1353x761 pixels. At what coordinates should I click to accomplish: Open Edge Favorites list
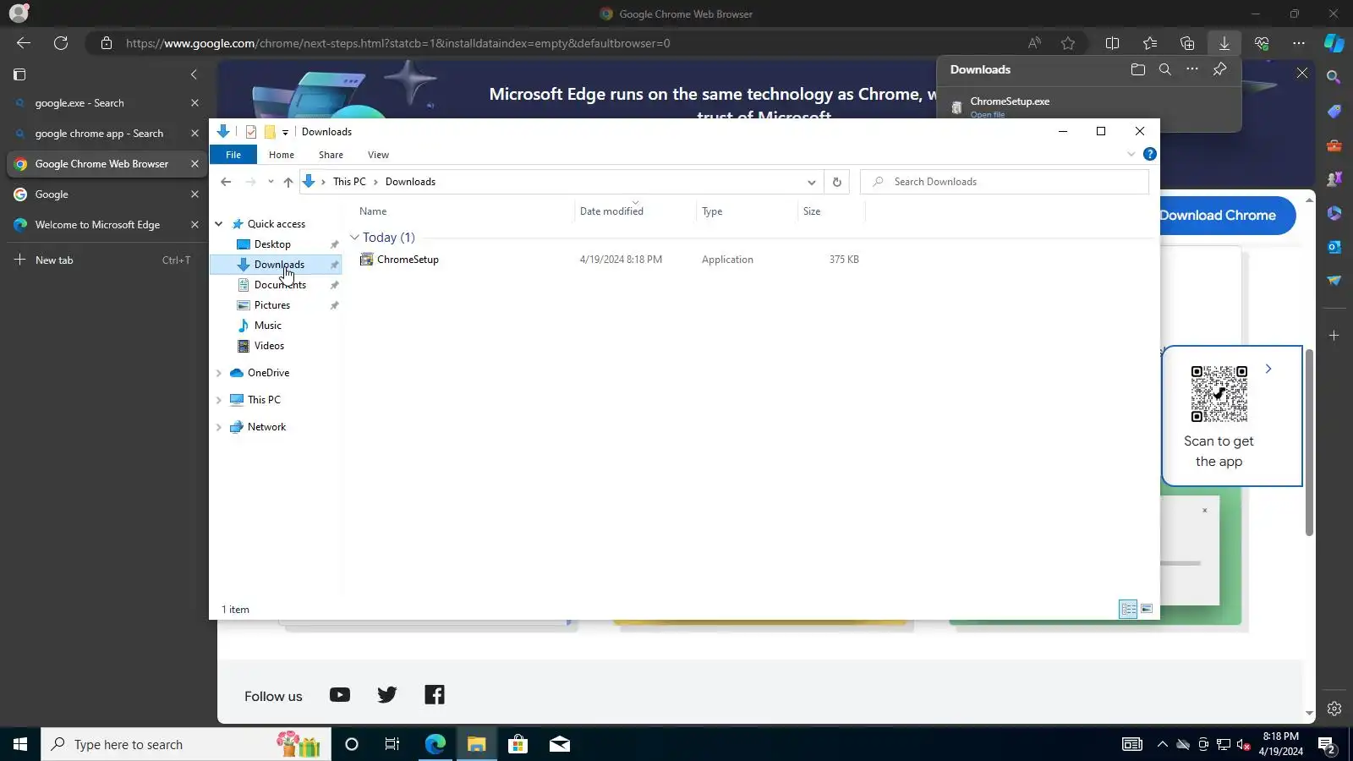pyautogui.click(x=1150, y=43)
